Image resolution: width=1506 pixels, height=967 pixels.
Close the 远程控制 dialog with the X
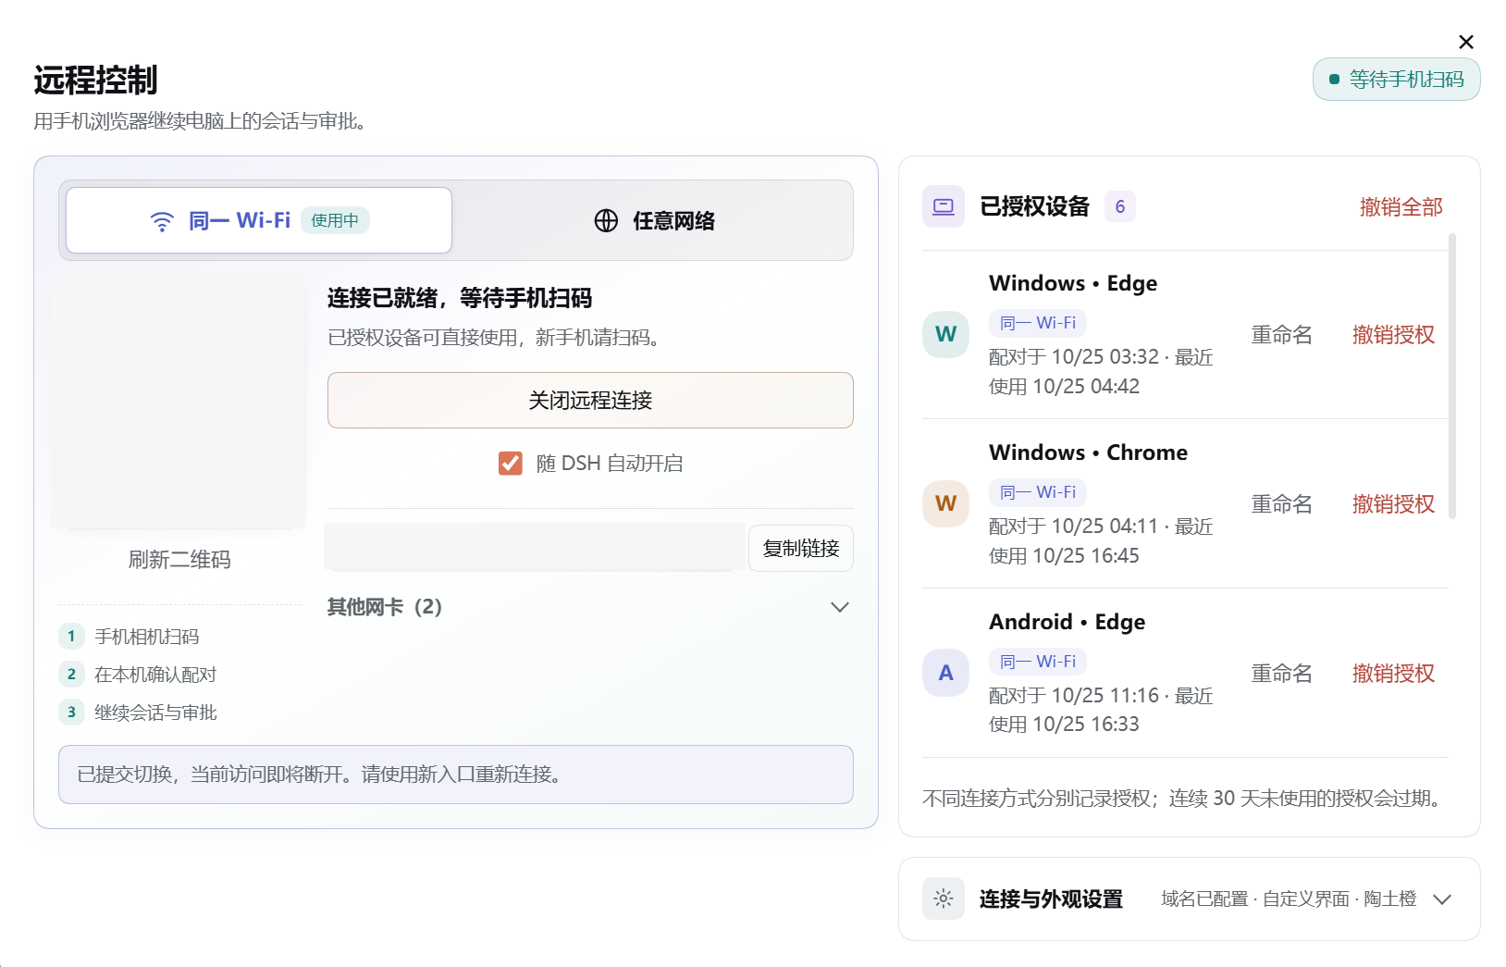click(x=1465, y=42)
